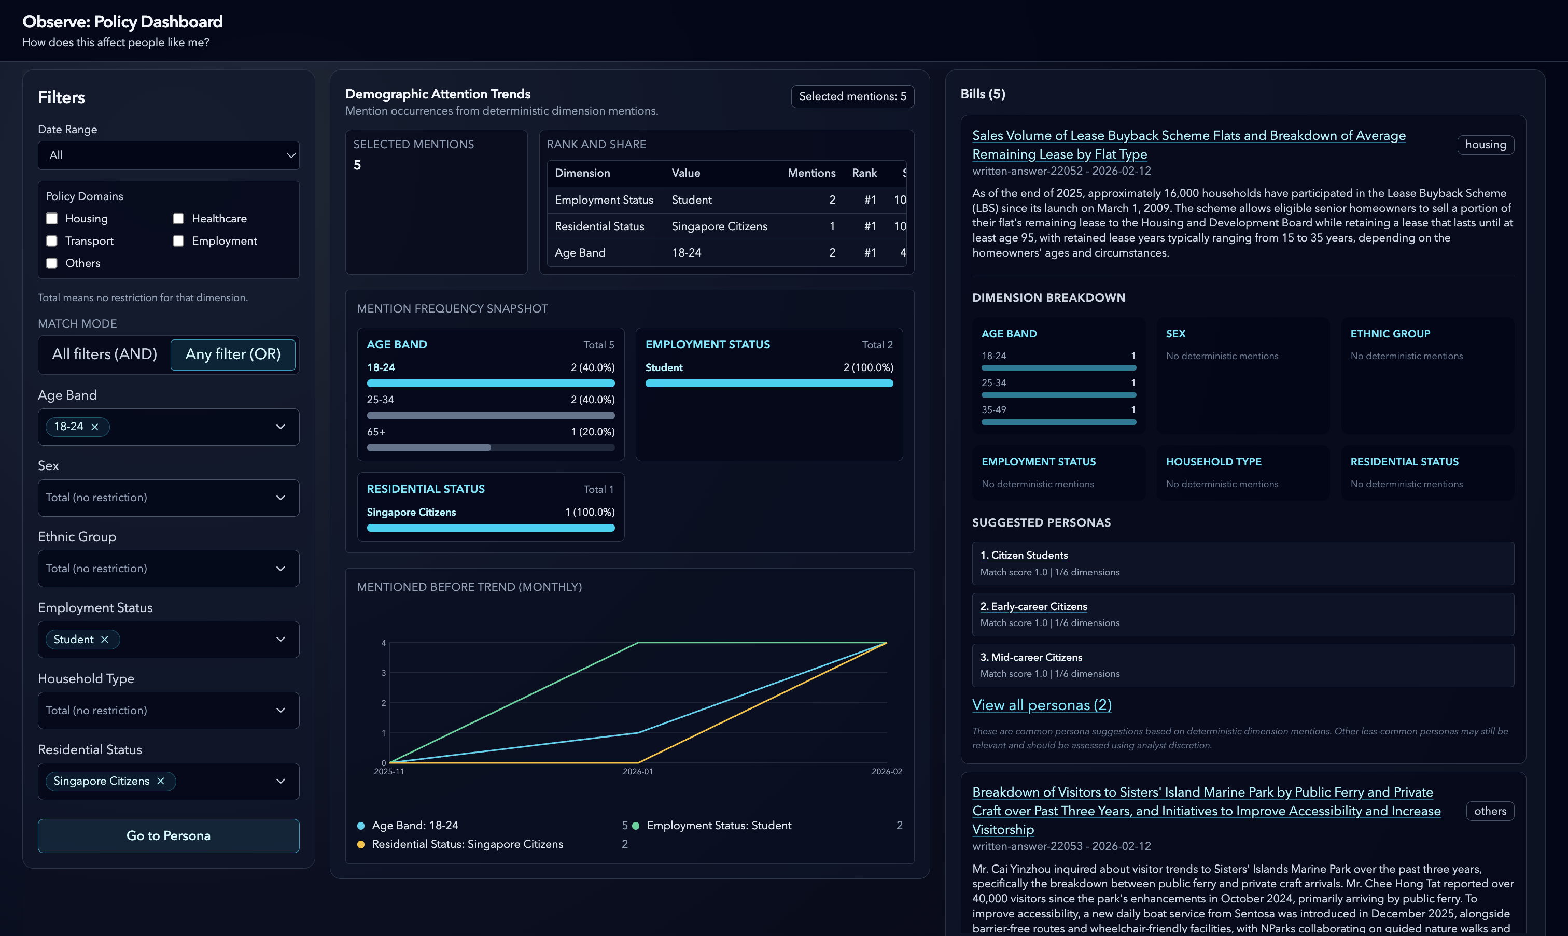Switch match mode to All filters (AND)
Image resolution: width=1568 pixels, height=936 pixels.
click(105, 354)
